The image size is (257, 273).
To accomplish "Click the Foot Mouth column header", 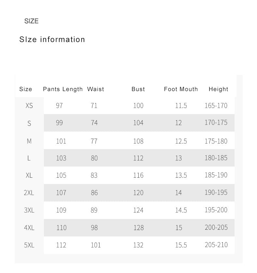I will point(181,89).
